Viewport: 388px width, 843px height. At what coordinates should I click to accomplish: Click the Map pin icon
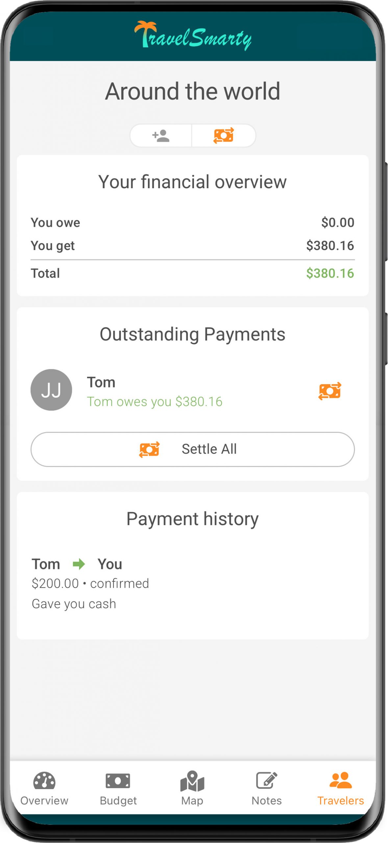click(192, 781)
